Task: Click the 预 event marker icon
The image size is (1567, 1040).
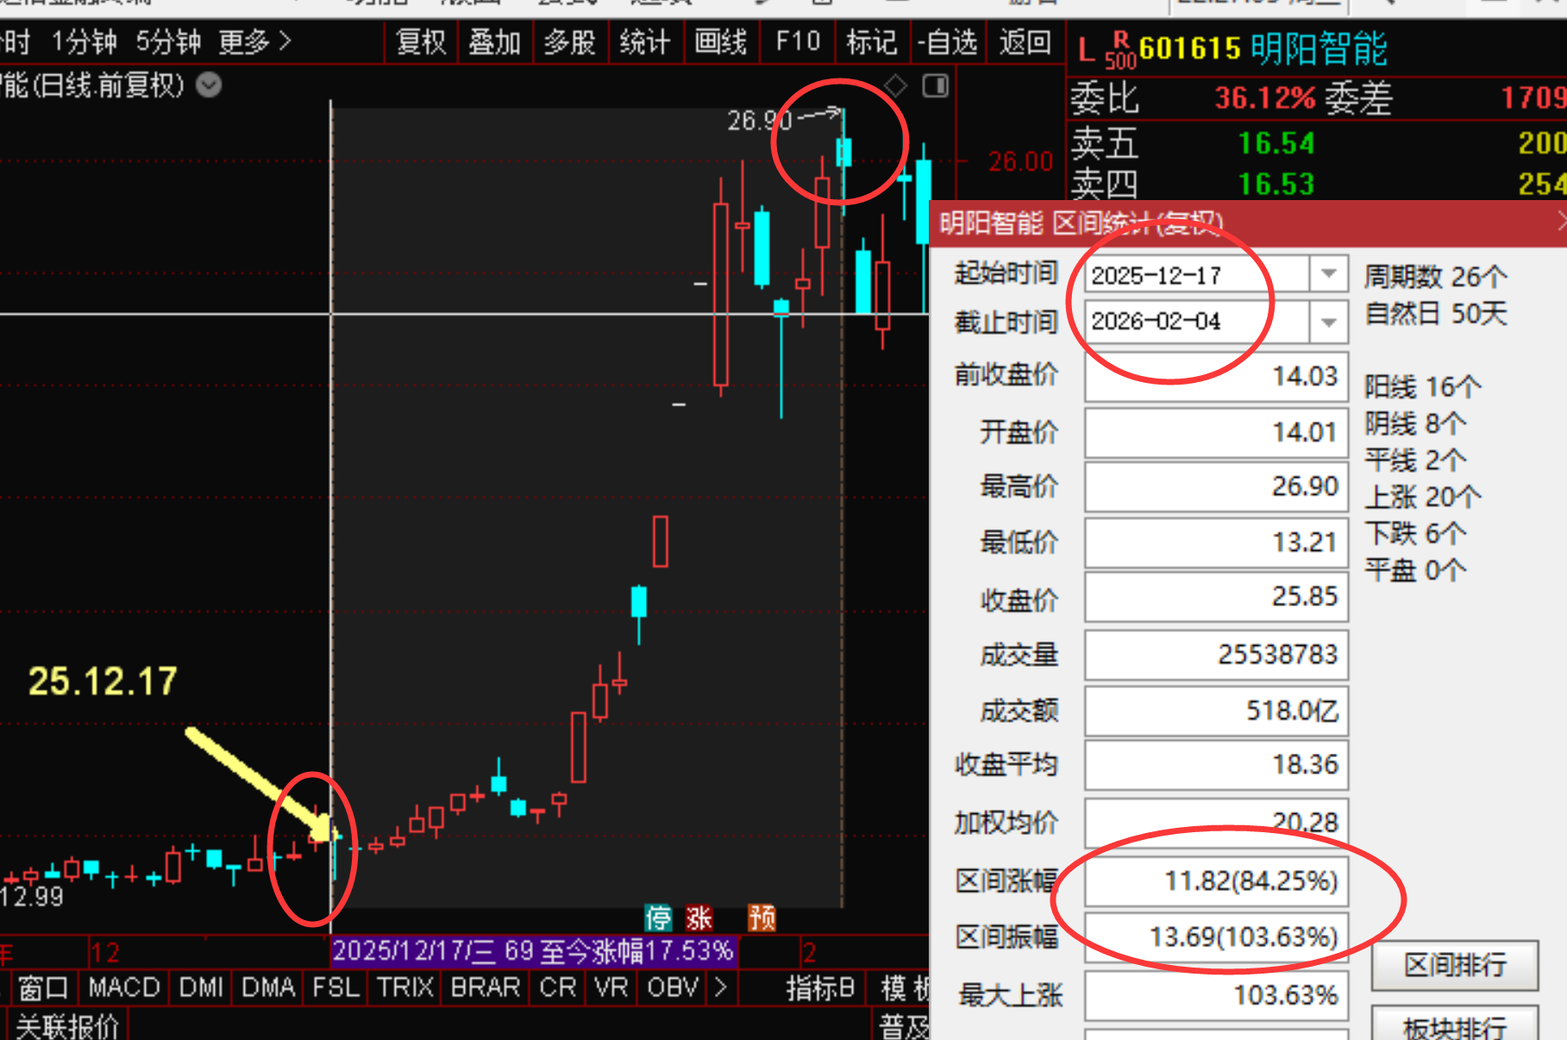Action: tap(762, 918)
